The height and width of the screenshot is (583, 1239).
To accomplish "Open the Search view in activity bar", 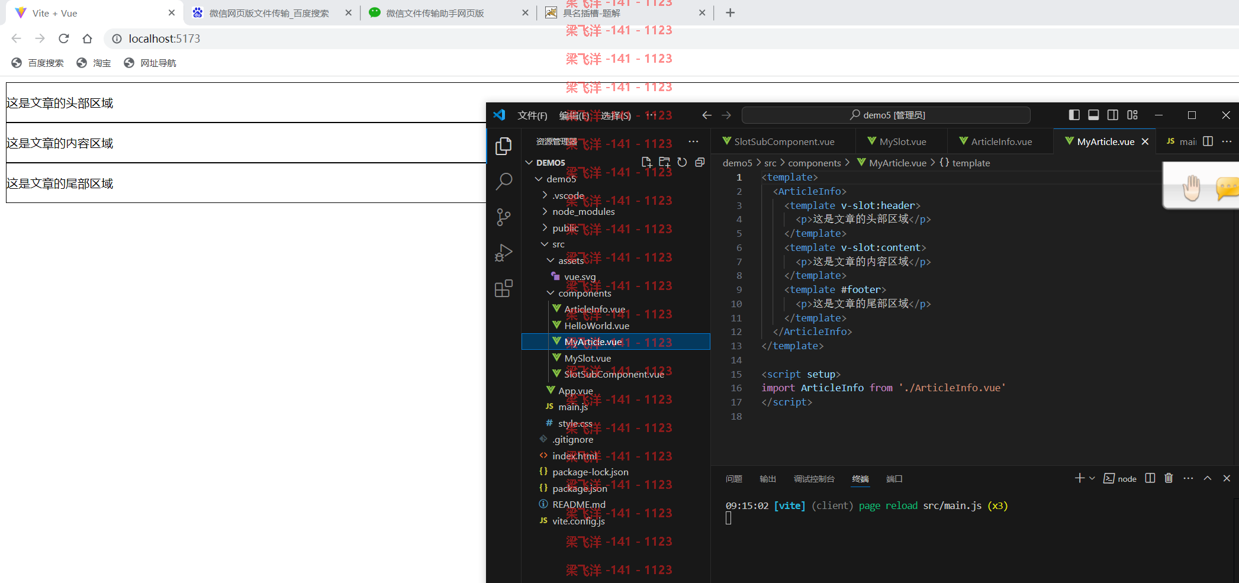I will (x=504, y=181).
